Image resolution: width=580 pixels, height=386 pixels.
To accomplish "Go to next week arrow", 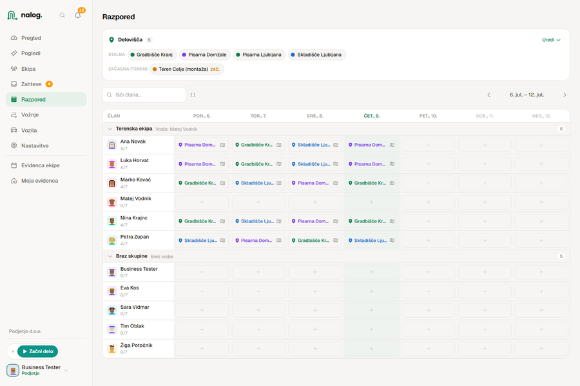I will point(565,95).
